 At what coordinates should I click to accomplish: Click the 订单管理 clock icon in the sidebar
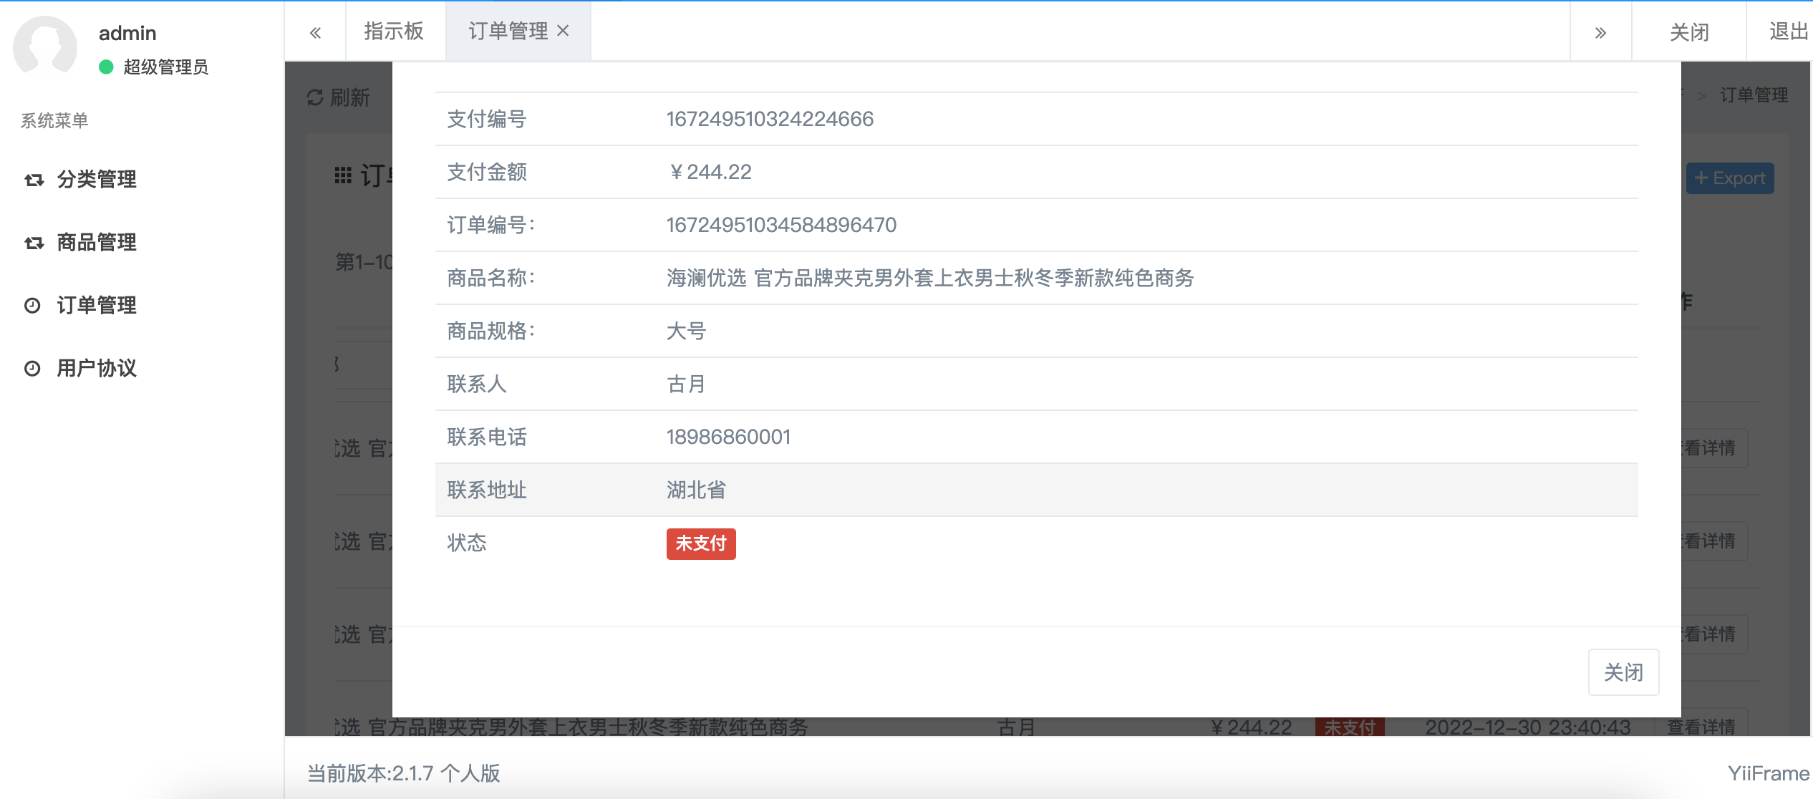32,306
